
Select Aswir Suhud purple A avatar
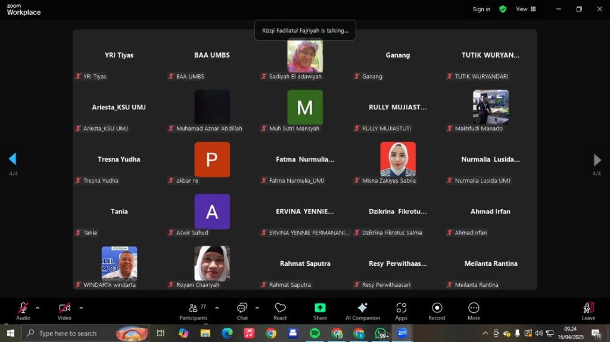coord(212,211)
